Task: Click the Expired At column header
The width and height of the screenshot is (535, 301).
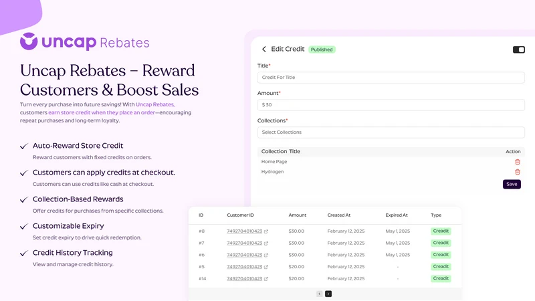Action: click(397, 215)
